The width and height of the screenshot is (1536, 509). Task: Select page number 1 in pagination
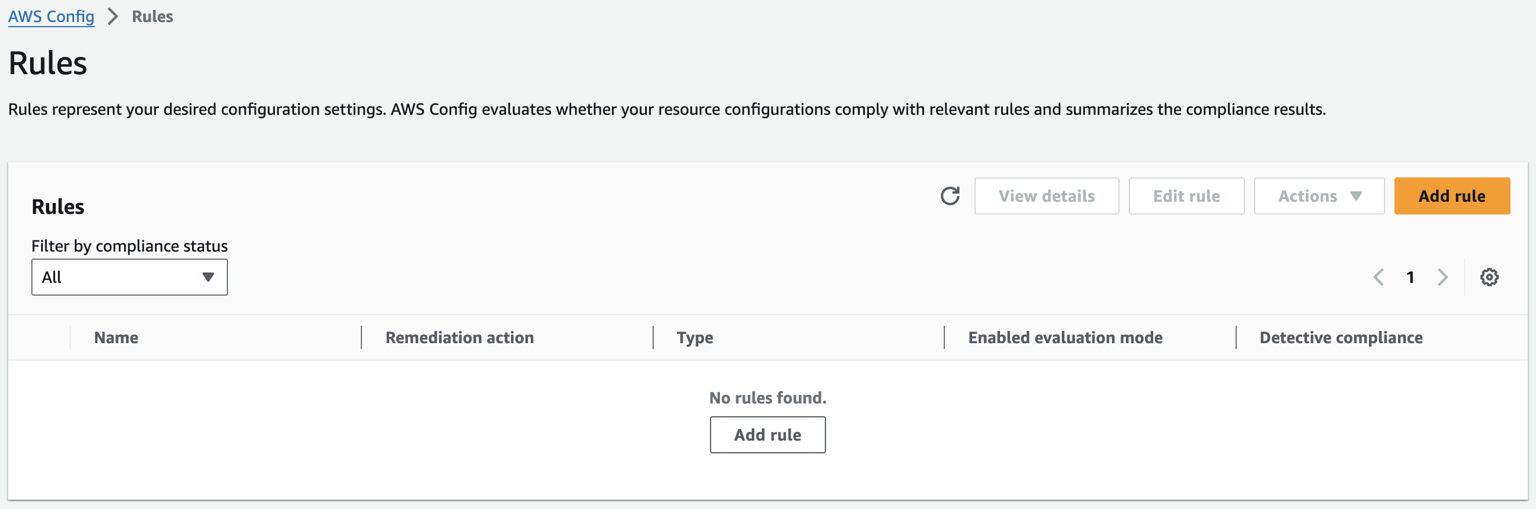click(x=1410, y=277)
